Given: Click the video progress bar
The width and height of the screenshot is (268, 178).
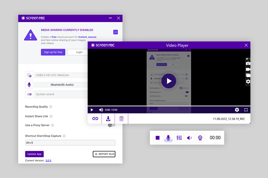Looking at the screenshot, I should pyautogui.click(x=169, y=106).
